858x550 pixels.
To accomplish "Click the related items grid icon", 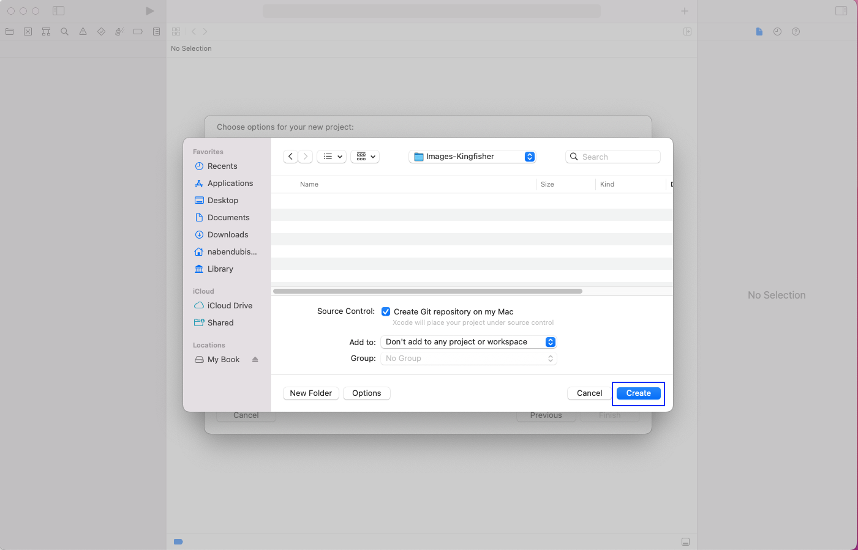I will (176, 32).
